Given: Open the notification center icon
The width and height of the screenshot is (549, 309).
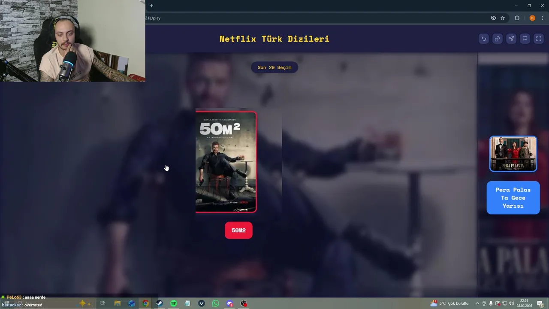Looking at the screenshot, I should click(x=540, y=303).
